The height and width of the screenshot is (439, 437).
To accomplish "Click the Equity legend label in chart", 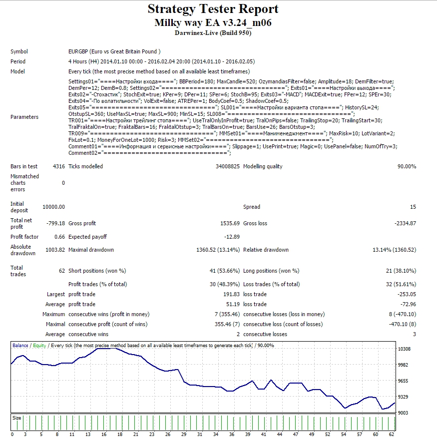I will [39, 346].
